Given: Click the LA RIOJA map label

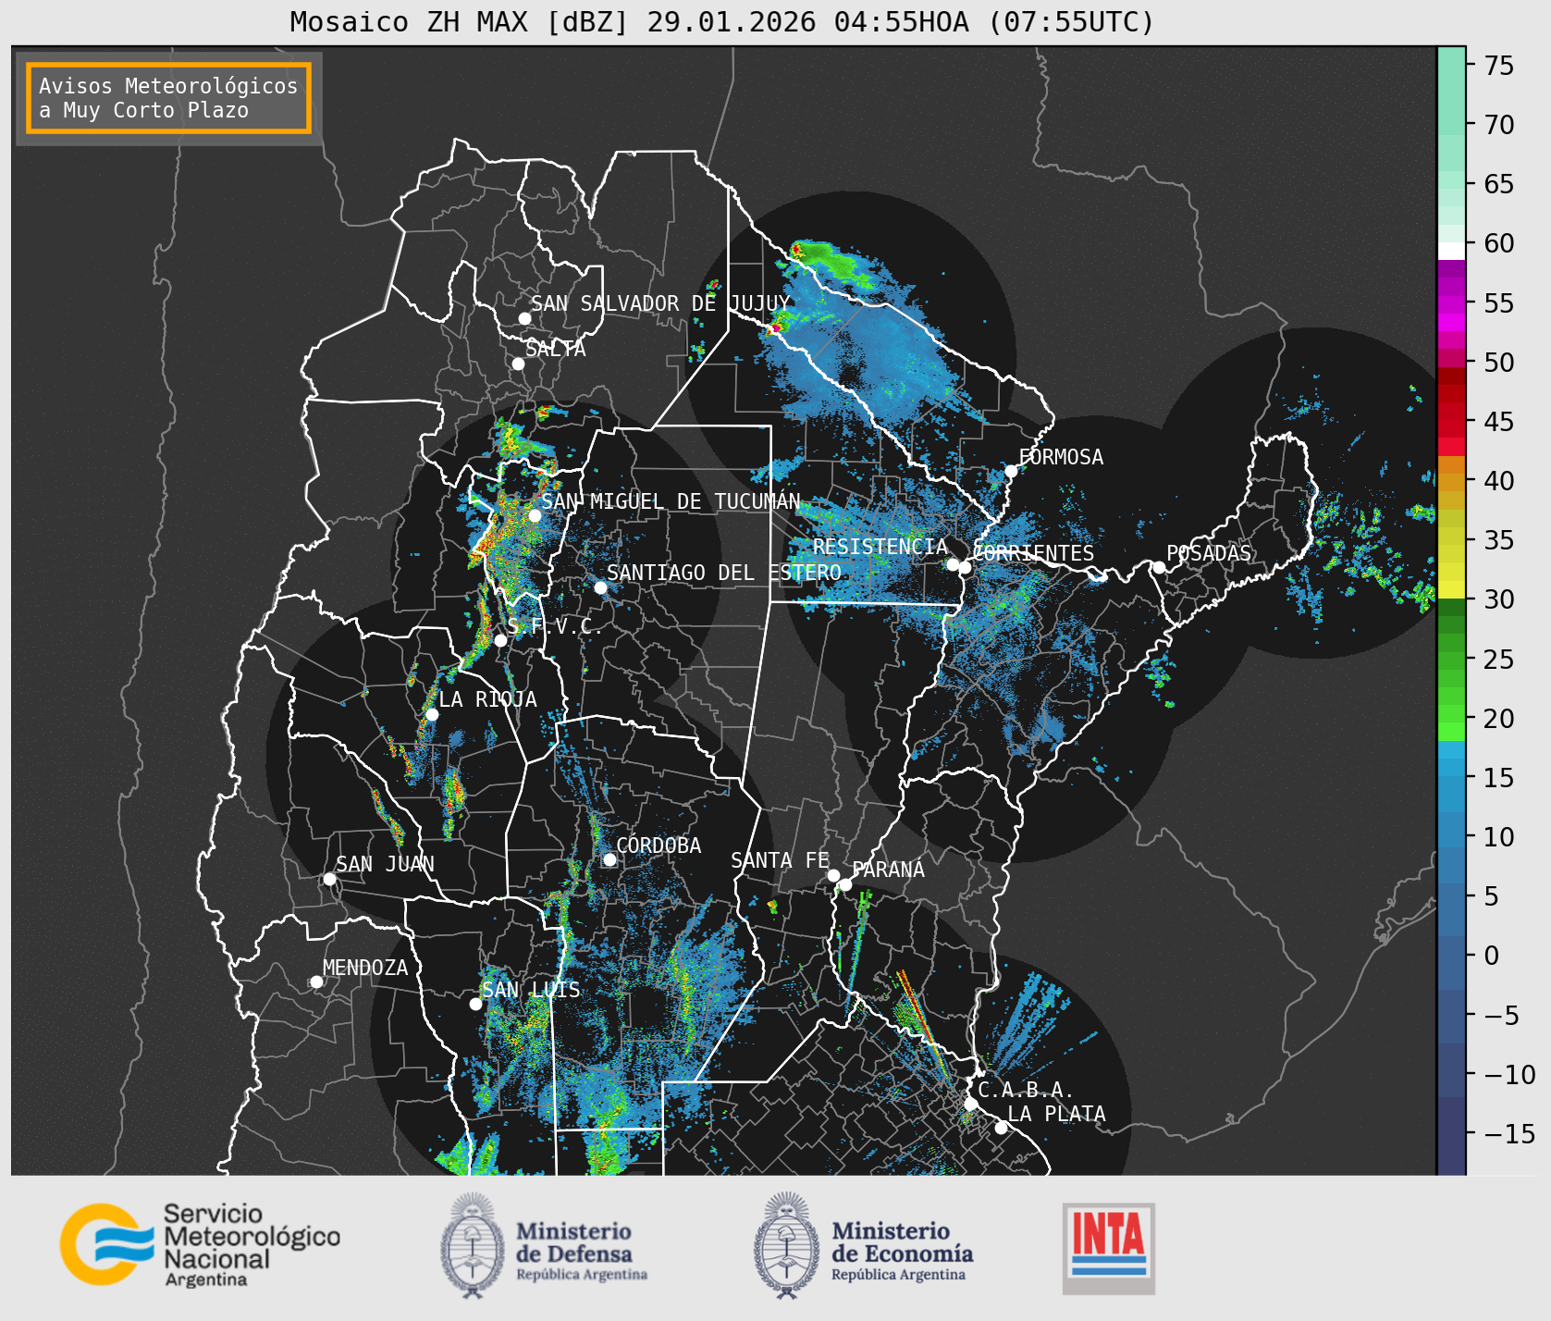Looking at the screenshot, I should click(x=487, y=699).
